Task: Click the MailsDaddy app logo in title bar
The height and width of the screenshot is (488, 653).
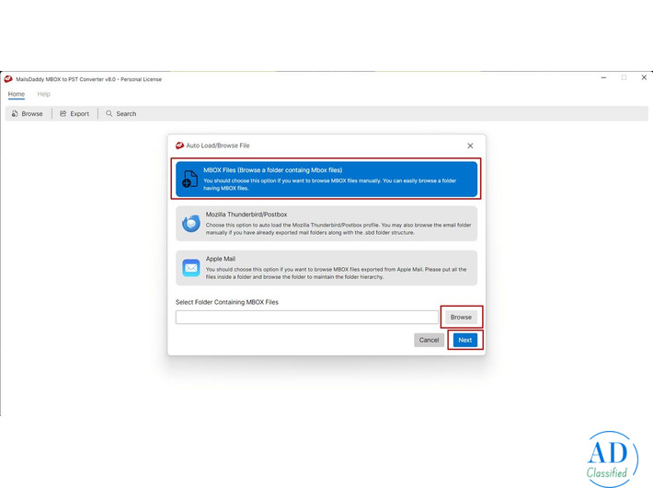Action: click(8, 79)
